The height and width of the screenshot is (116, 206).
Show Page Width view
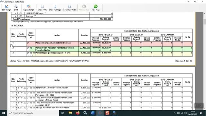pyautogui.click(x=70, y=8)
